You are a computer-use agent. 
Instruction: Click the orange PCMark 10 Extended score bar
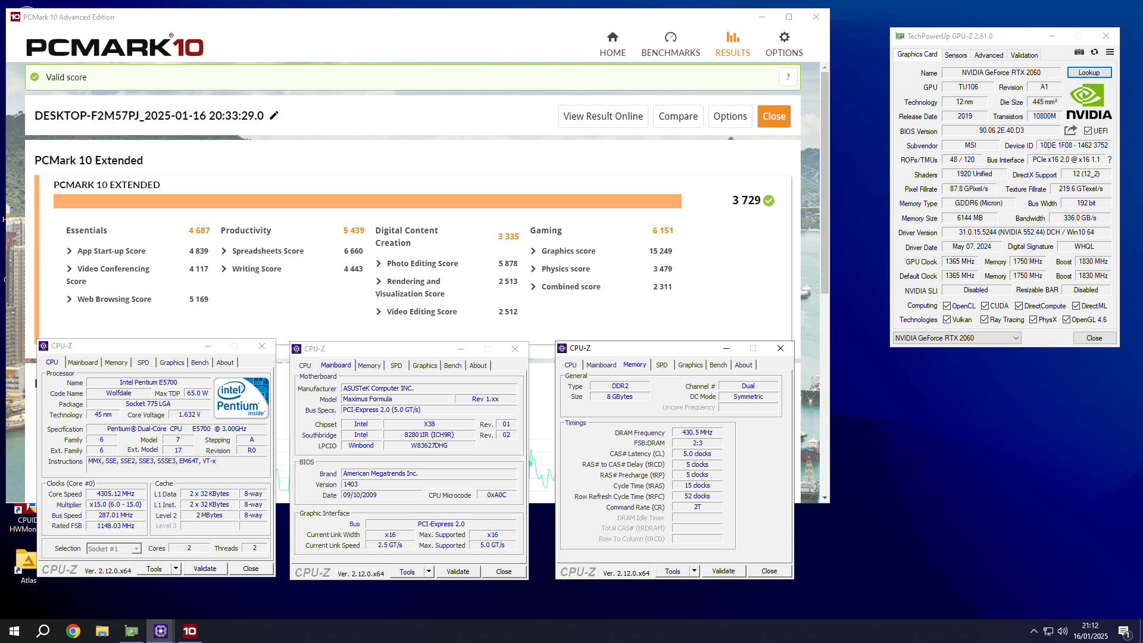click(367, 201)
